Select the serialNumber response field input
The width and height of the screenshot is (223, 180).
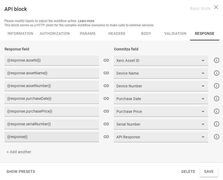tap(52, 124)
